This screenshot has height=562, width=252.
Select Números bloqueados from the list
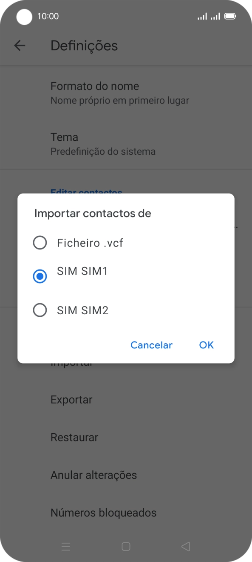click(104, 513)
